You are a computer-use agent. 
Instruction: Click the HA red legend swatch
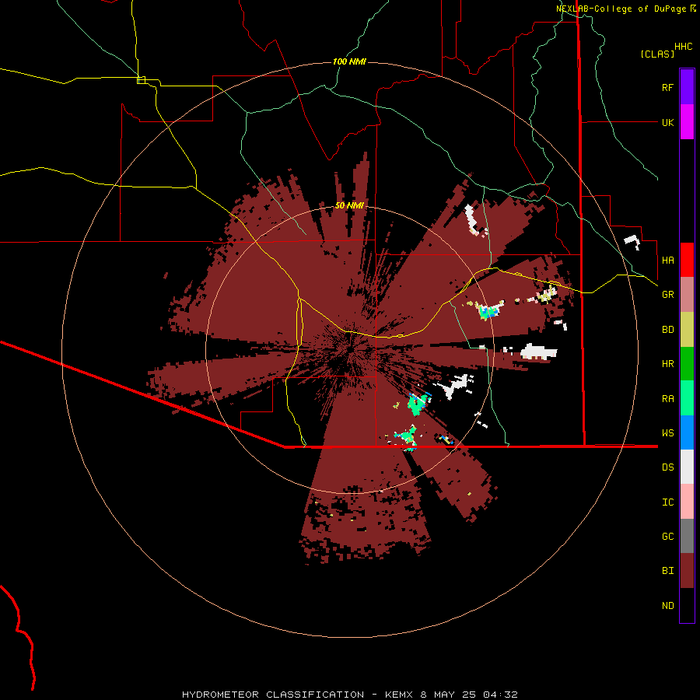687,260
